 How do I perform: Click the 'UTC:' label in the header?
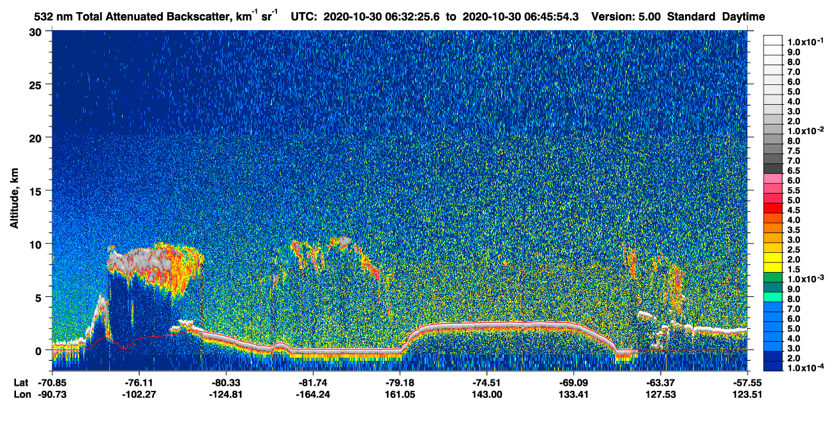(x=303, y=17)
